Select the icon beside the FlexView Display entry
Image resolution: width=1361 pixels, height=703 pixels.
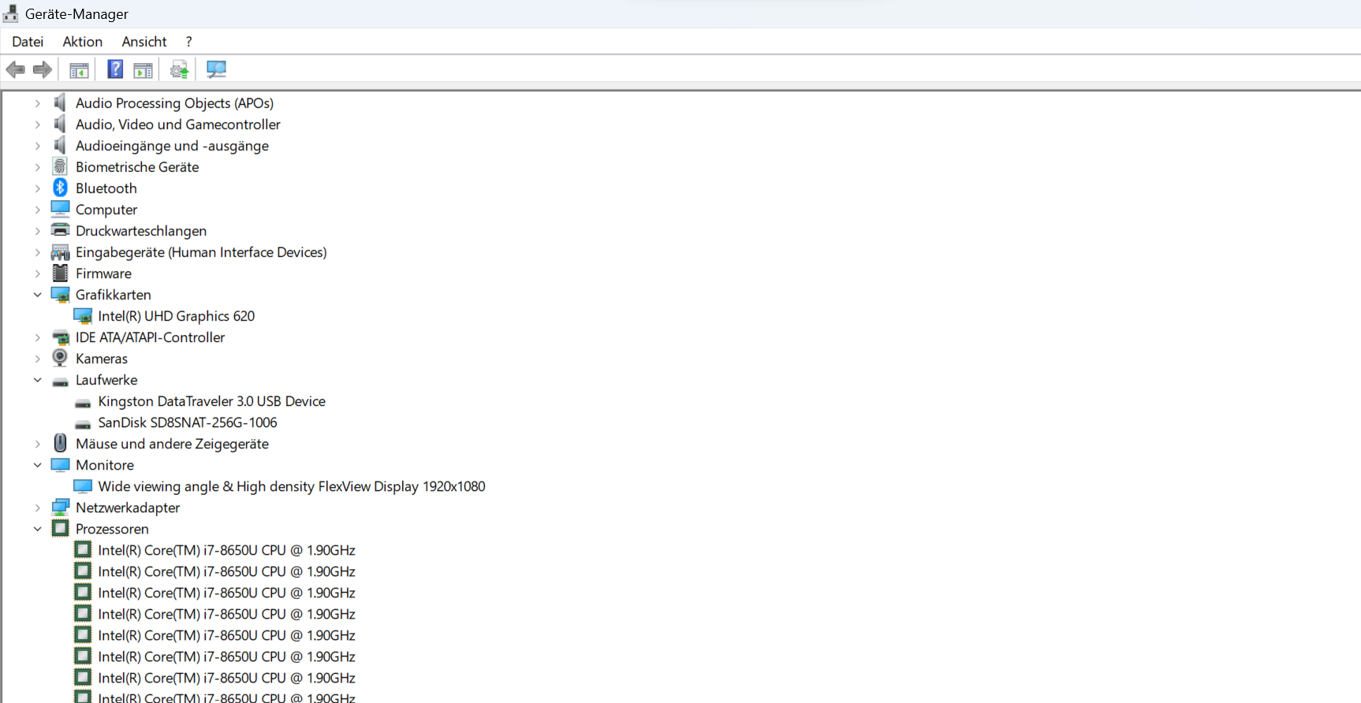[83, 485]
